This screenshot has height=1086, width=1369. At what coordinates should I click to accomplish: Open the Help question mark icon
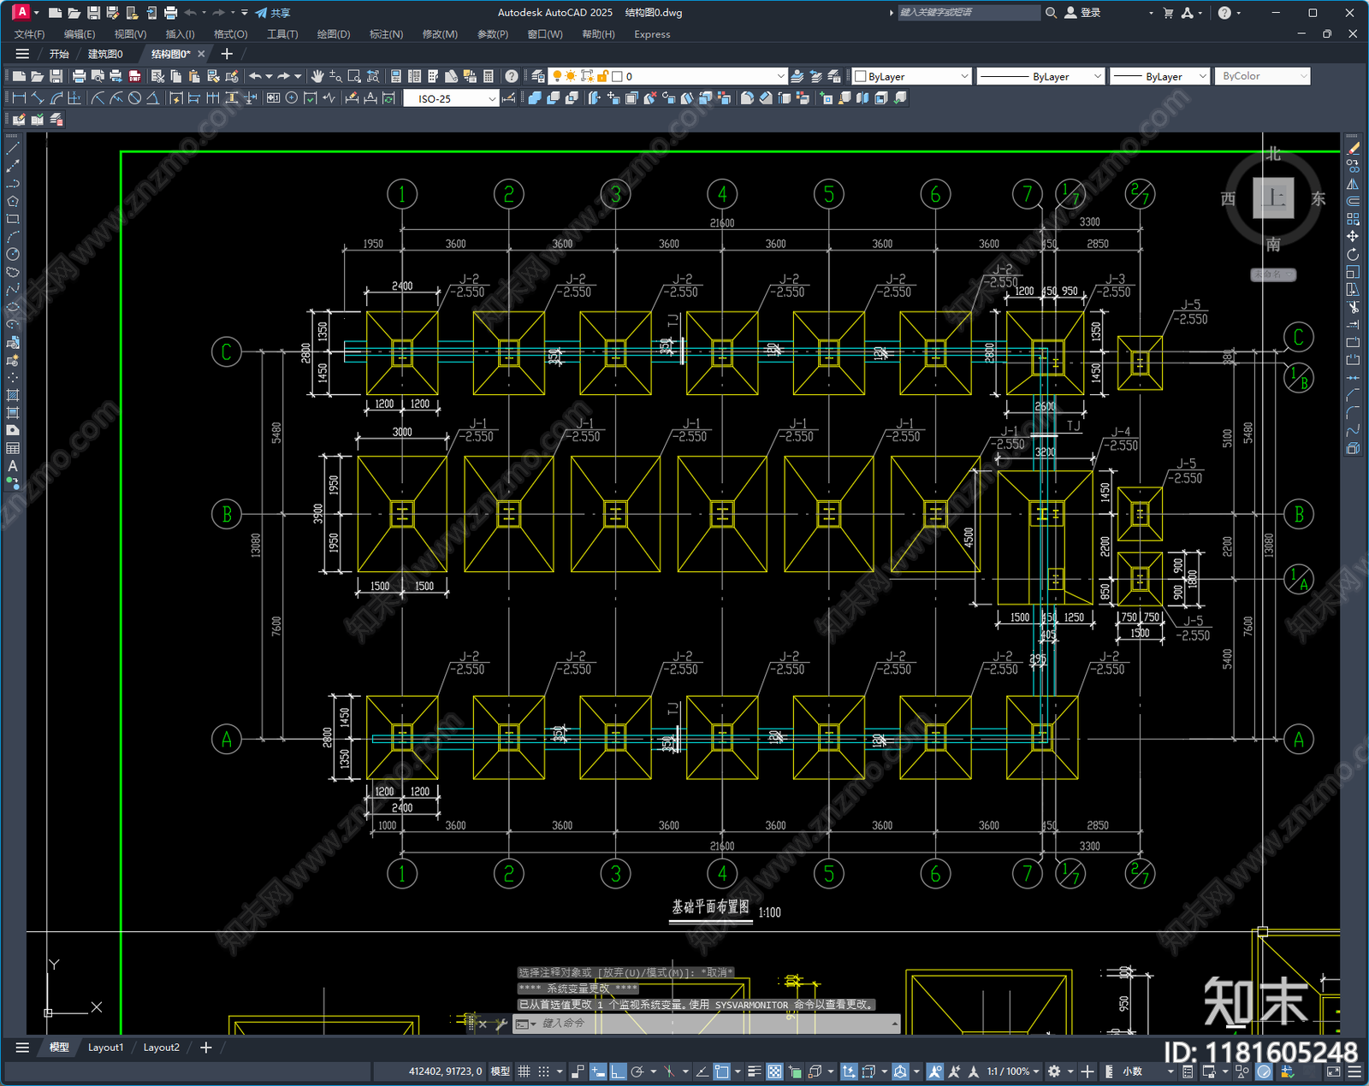click(512, 76)
